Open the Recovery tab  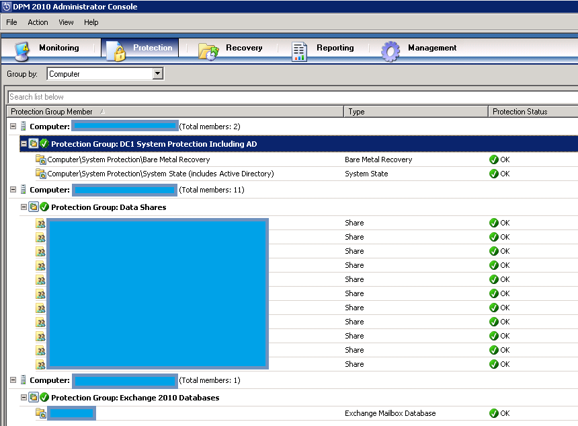pos(231,49)
